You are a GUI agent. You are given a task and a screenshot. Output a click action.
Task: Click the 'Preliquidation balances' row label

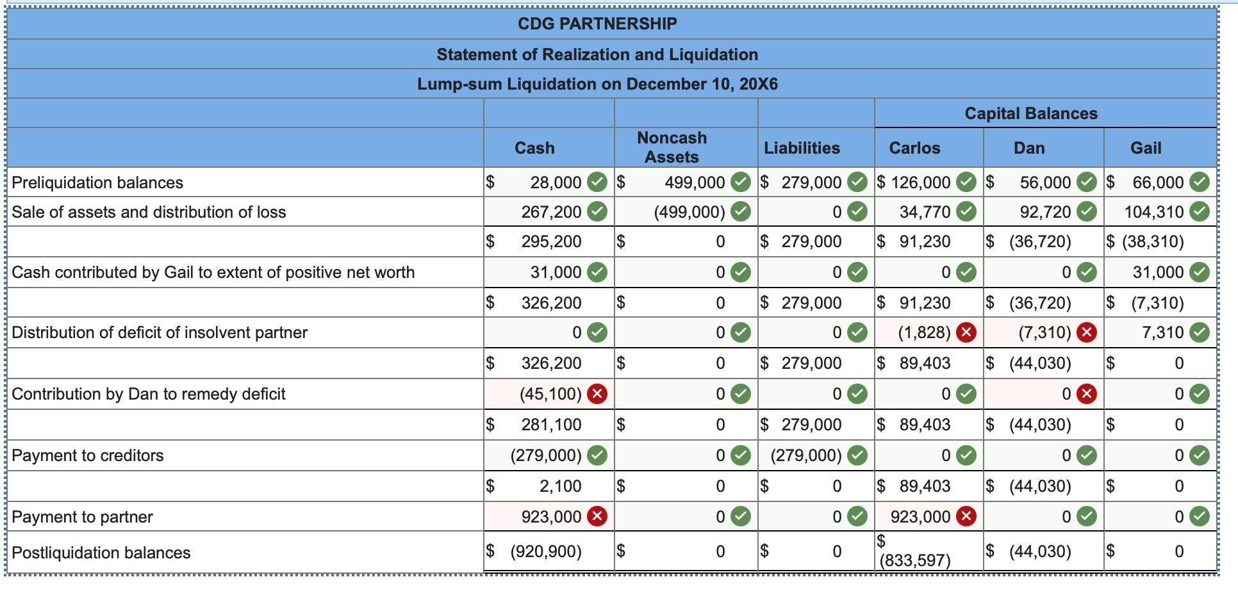coord(97,183)
